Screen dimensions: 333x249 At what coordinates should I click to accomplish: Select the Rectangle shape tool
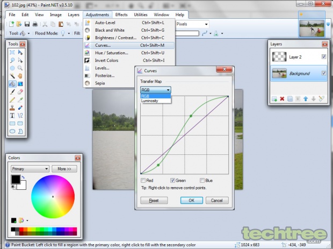click(x=12, y=123)
